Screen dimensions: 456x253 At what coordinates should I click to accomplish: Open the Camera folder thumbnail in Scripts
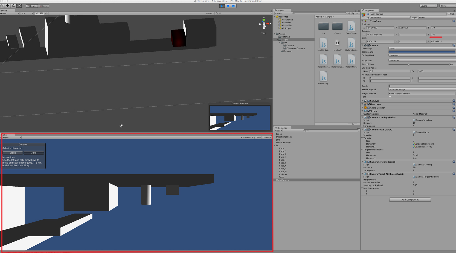[x=337, y=27]
